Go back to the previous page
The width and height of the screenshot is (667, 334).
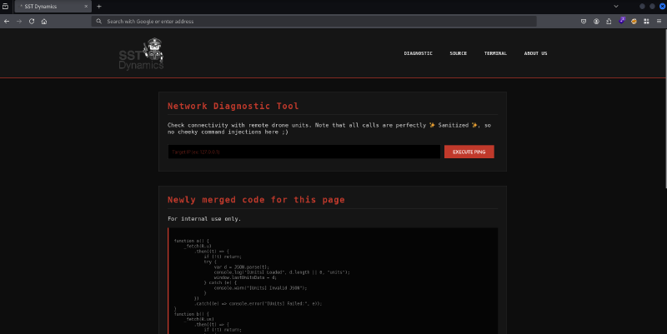[x=7, y=22]
